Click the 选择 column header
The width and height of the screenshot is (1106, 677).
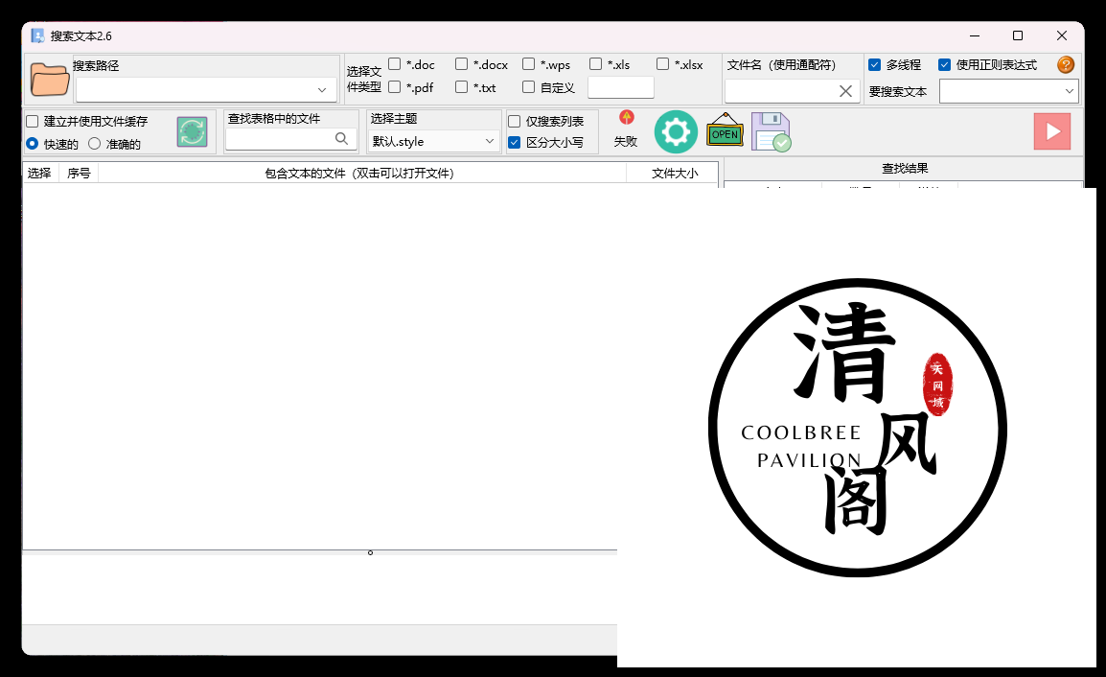pyautogui.click(x=39, y=173)
